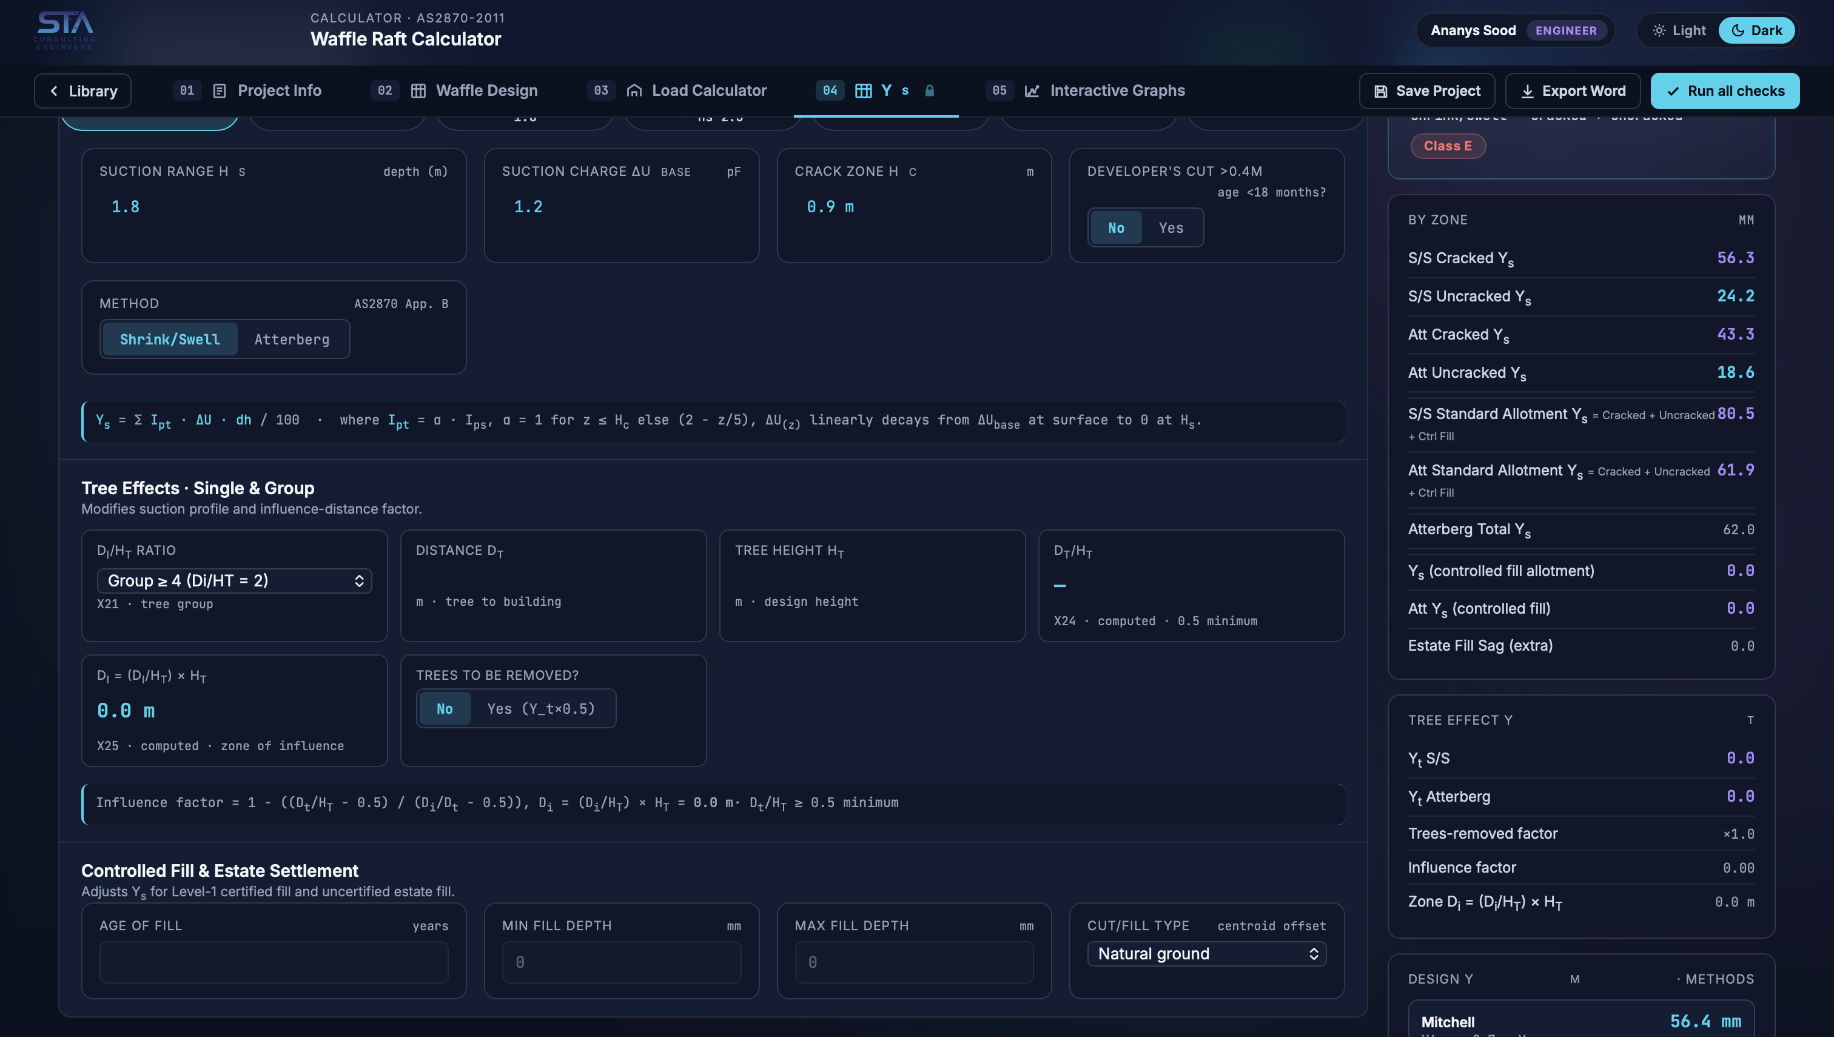Switch to Light theme

point(1679,31)
